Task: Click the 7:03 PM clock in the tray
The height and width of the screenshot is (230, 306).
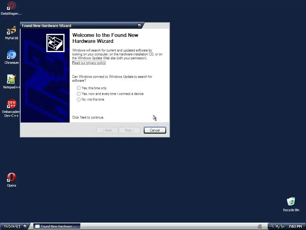Action: pyautogui.click(x=295, y=226)
